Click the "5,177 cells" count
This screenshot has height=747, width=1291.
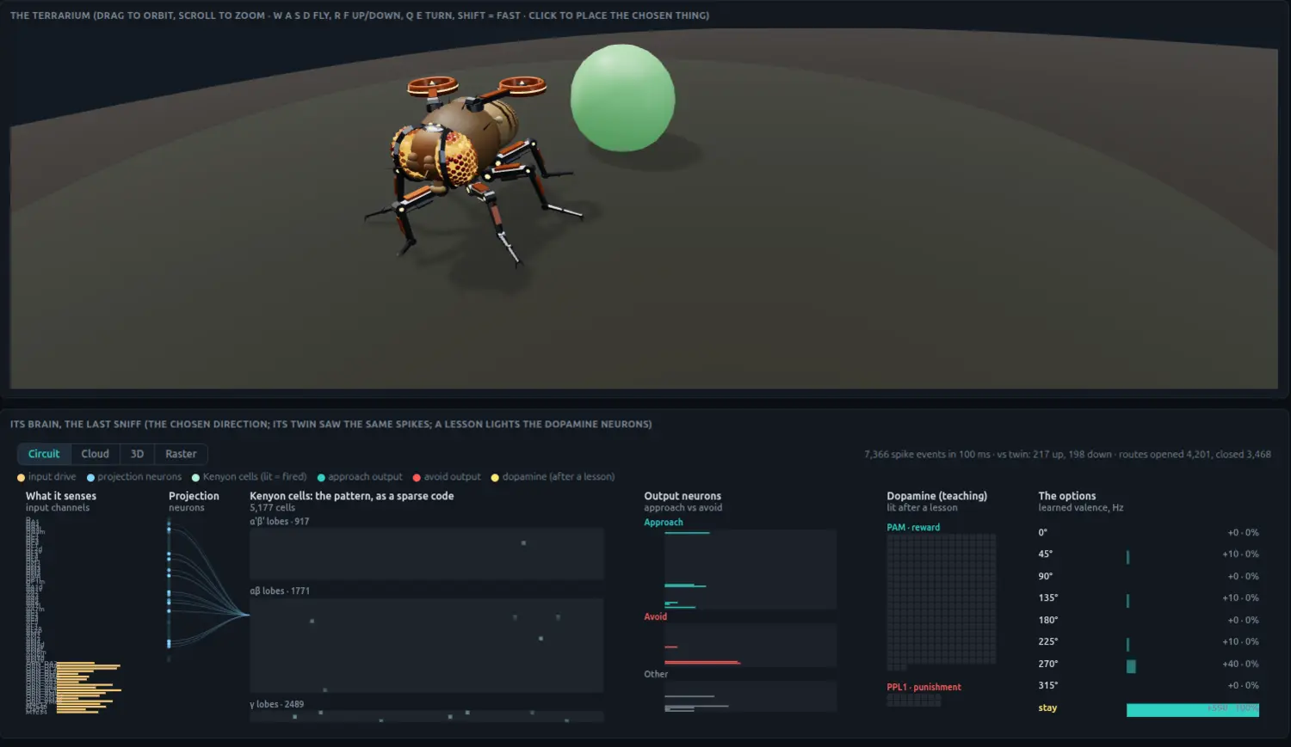point(272,508)
